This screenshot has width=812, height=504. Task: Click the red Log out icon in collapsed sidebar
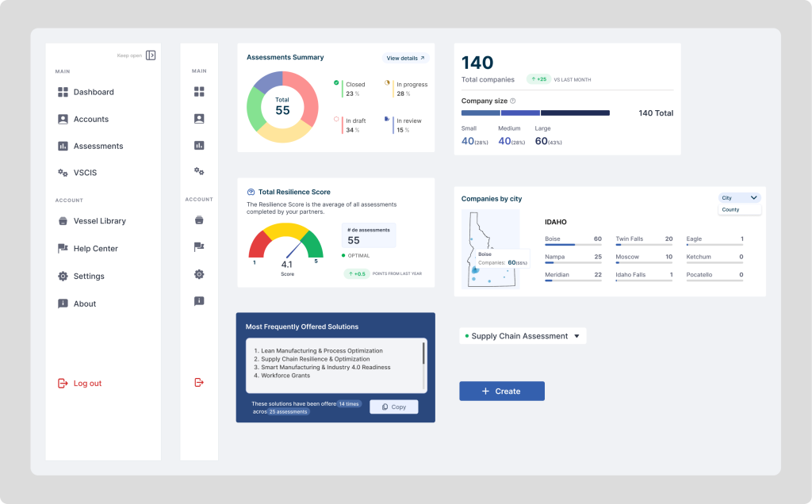(x=199, y=383)
